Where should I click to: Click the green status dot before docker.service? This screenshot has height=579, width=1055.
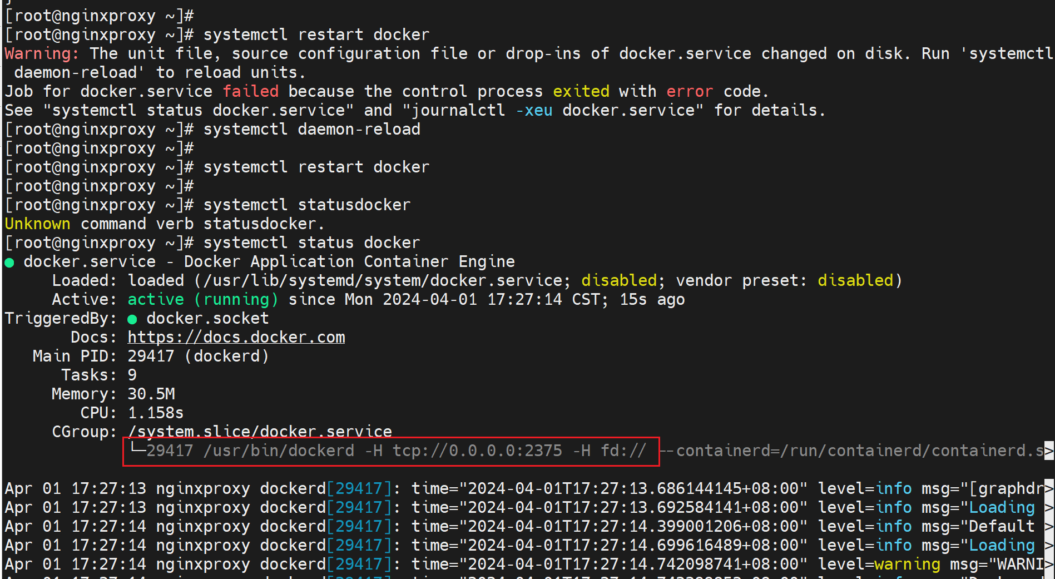pyautogui.click(x=9, y=263)
